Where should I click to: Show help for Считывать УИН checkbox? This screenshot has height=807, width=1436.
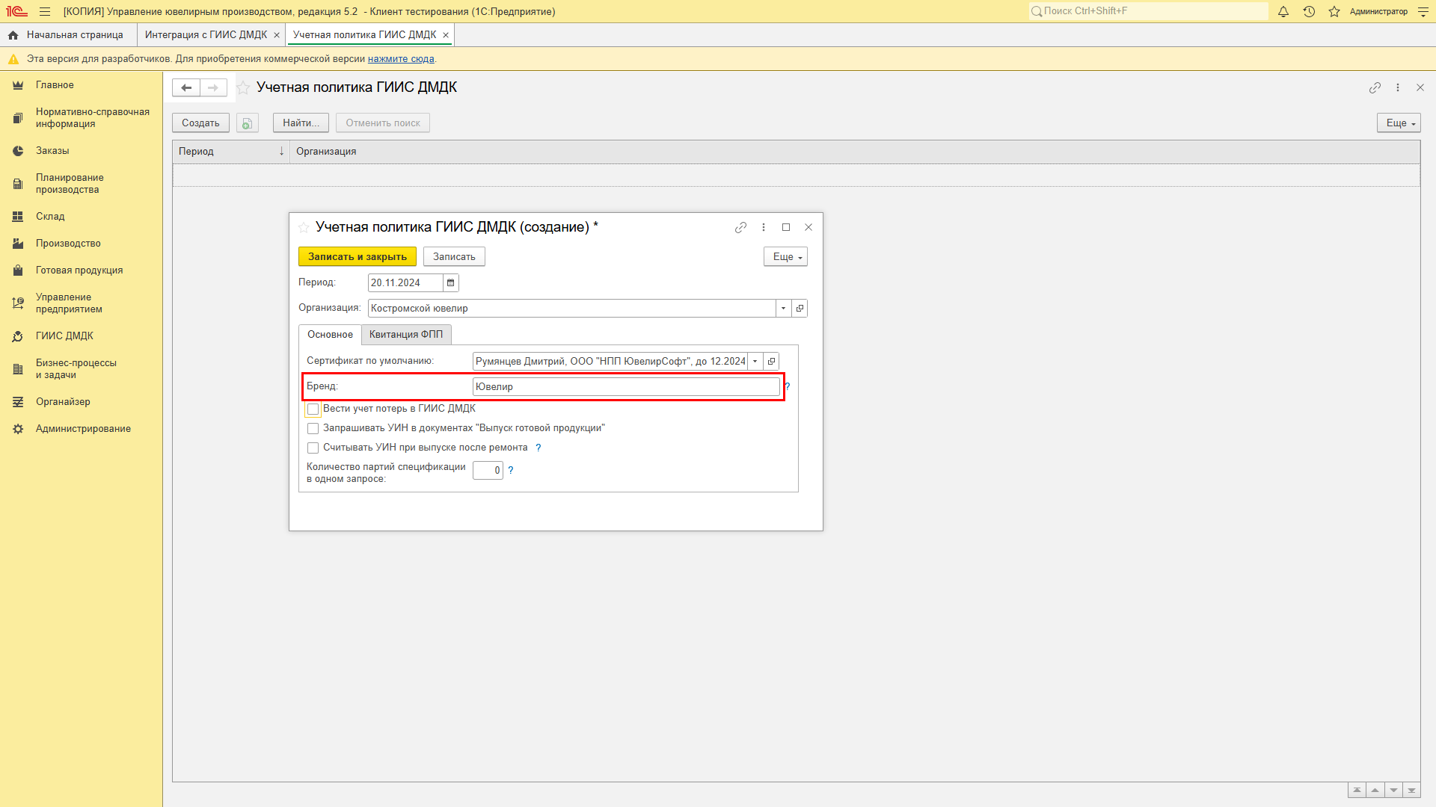click(x=538, y=448)
